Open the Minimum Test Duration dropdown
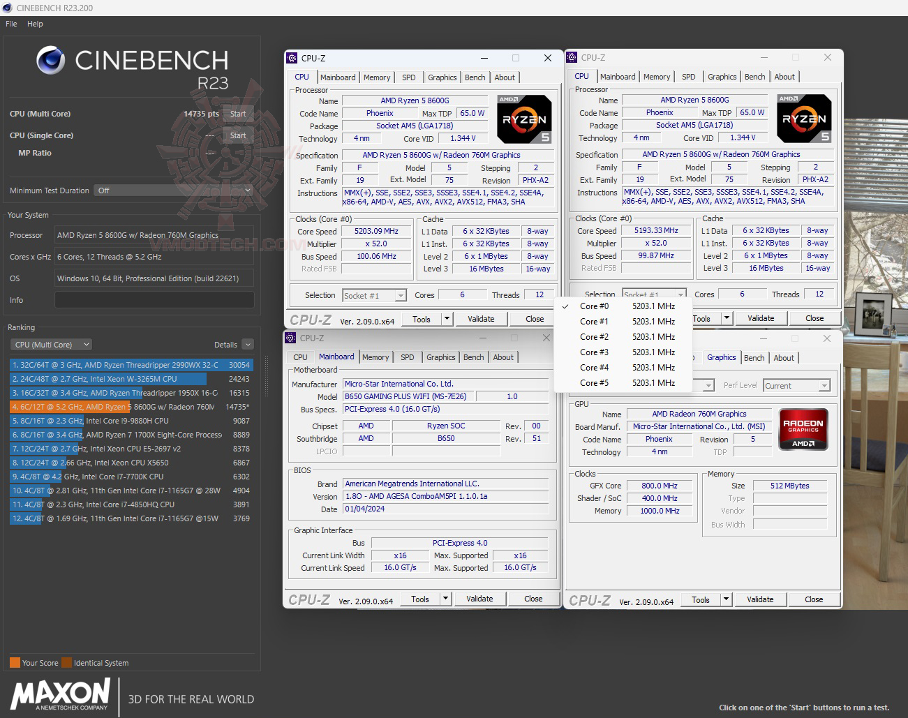The height and width of the screenshot is (718, 908). click(174, 190)
